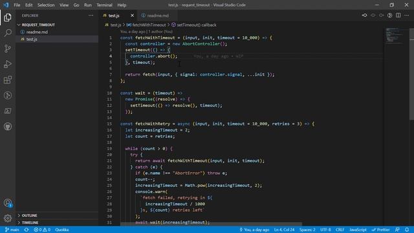This screenshot has width=414, height=233.
Task: Open notifications bell in status bar
Action: point(407,230)
